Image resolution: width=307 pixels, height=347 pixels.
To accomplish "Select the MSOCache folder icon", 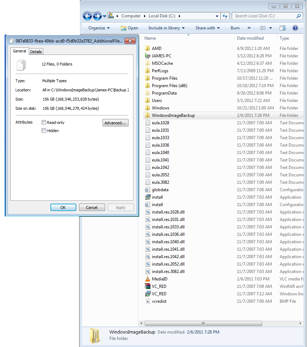I will click(148, 63).
